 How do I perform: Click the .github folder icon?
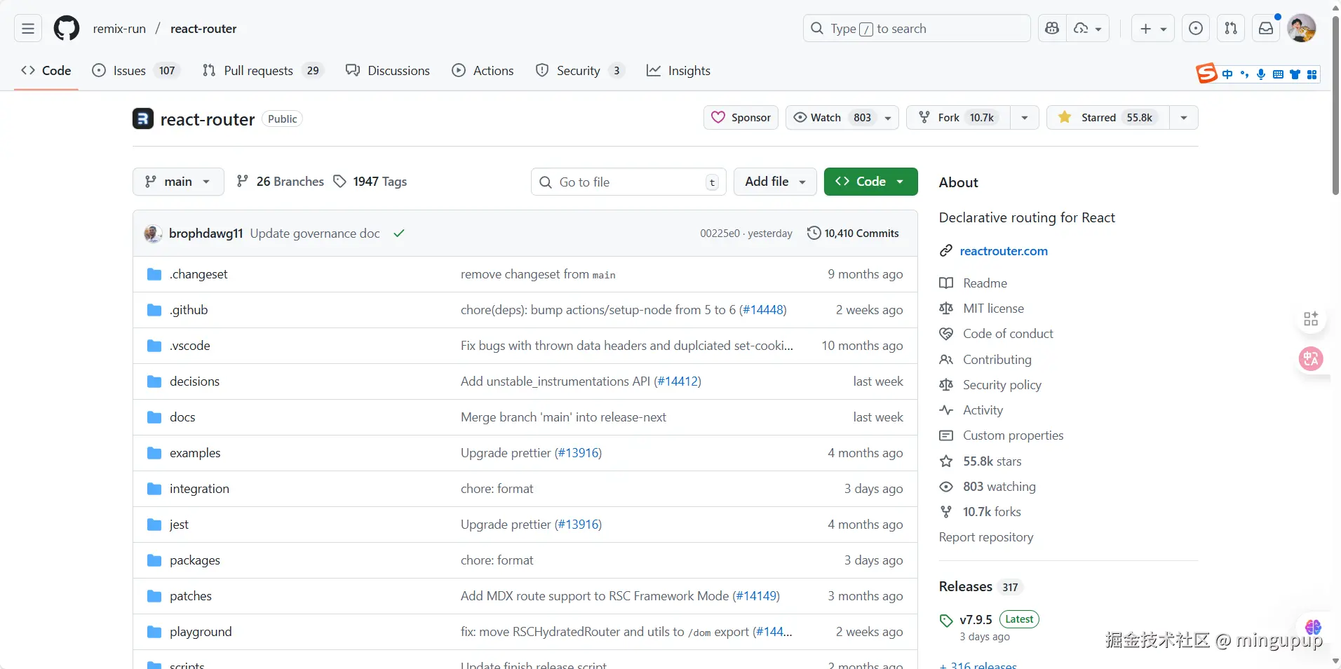click(154, 310)
